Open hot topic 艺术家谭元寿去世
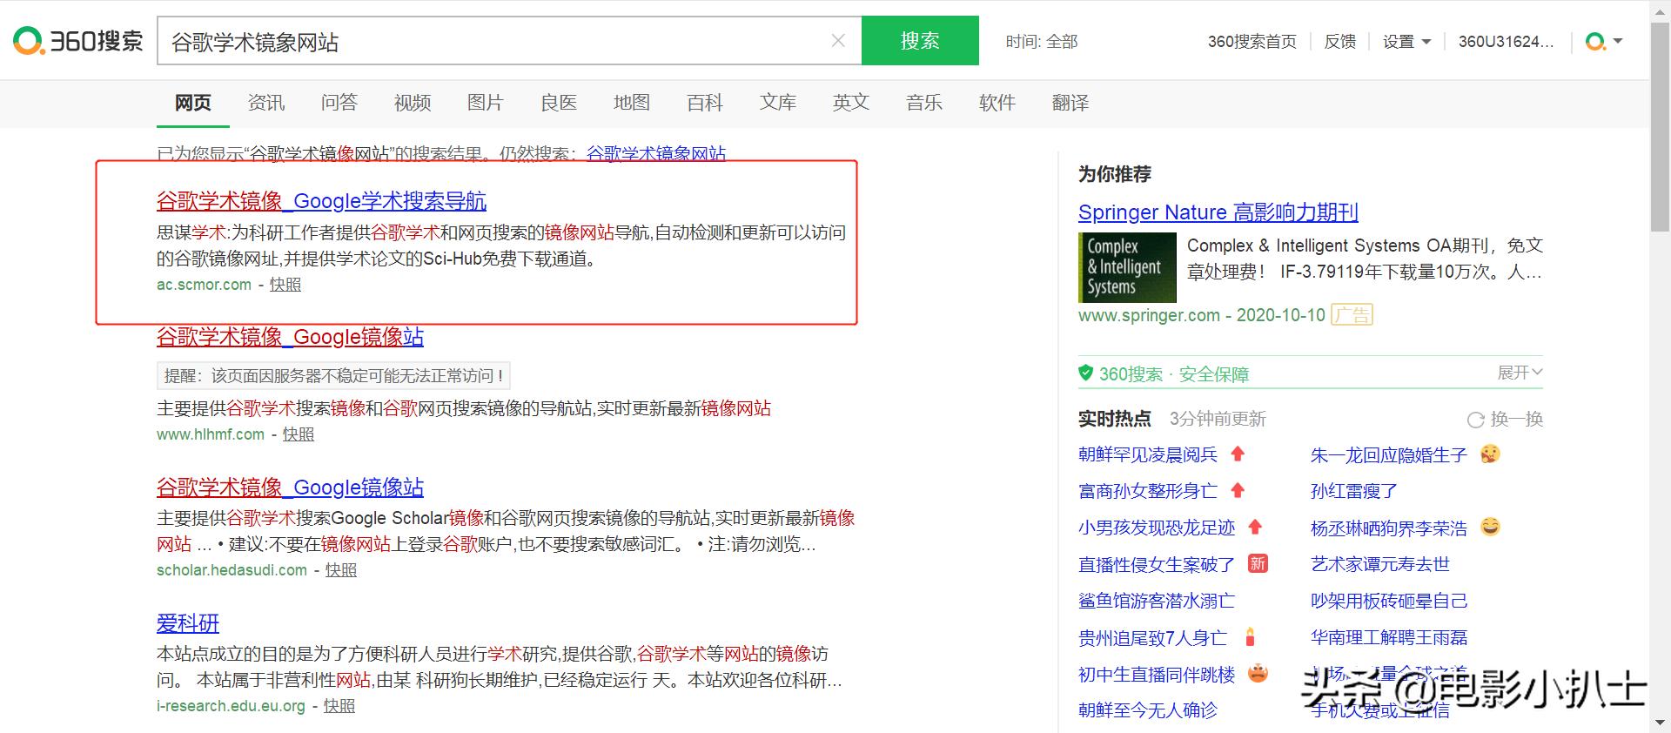The height and width of the screenshot is (733, 1671). [x=1380, y=564]
